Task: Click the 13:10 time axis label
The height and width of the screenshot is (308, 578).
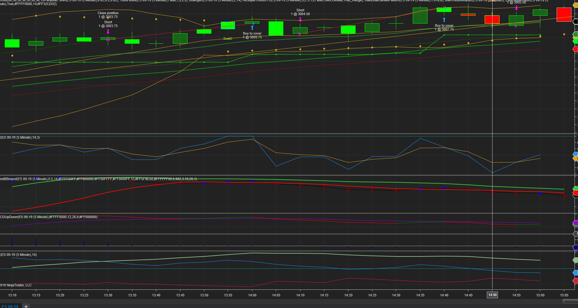Action: pyautogui.click(x=12, y=295)
